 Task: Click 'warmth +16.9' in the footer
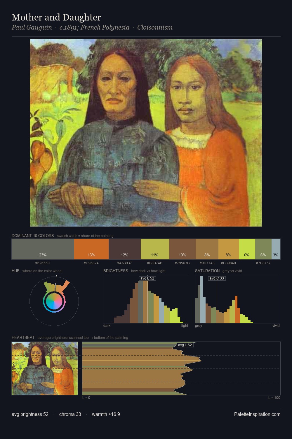click(106, 414)
